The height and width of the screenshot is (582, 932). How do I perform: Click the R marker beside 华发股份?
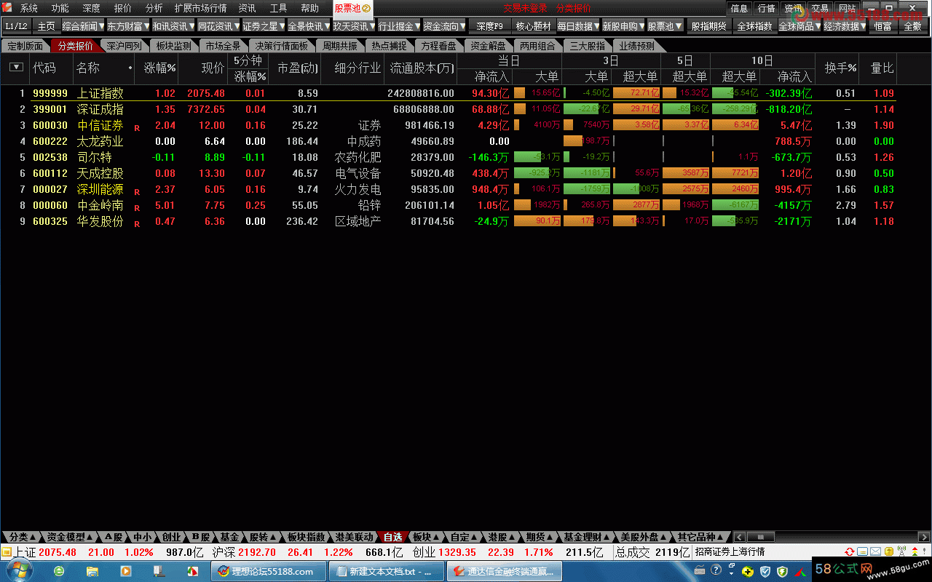coord(137,223)
